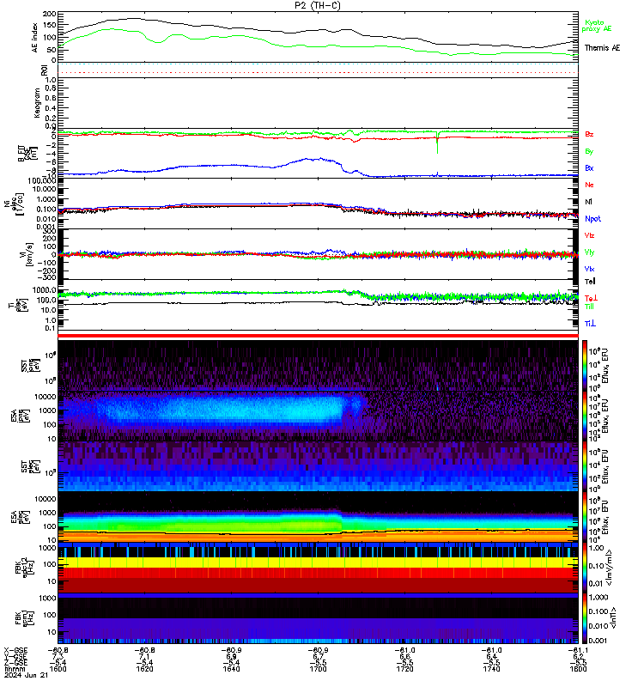Viewport: 644px width, 687px height.
Task: Click the "2024 Jun 21" date label
Action: [26, 675]
